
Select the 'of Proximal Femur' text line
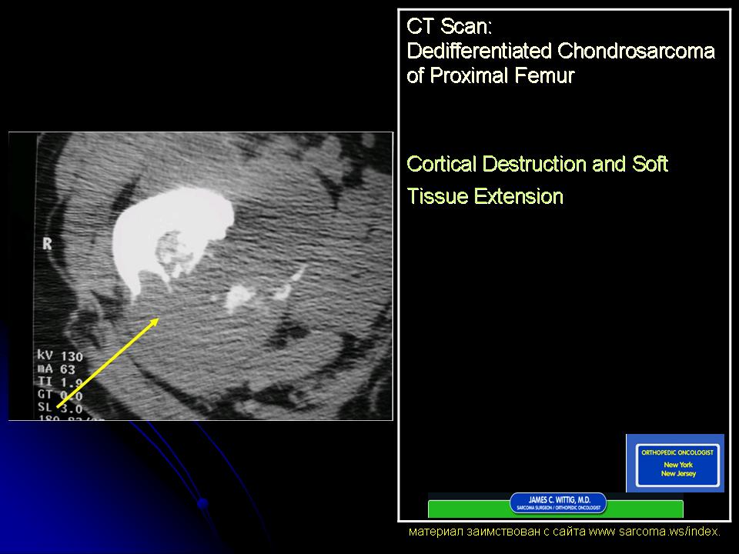pyautogui.click(x=490, y=77)
